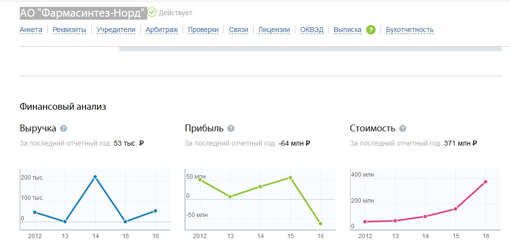
Task: Go to the Учредители section
Action: [x=116, y=30]
